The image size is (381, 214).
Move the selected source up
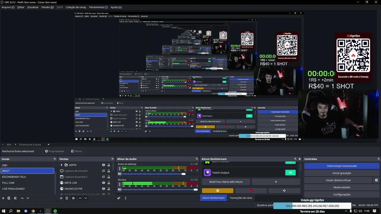[x=80, y=198]
